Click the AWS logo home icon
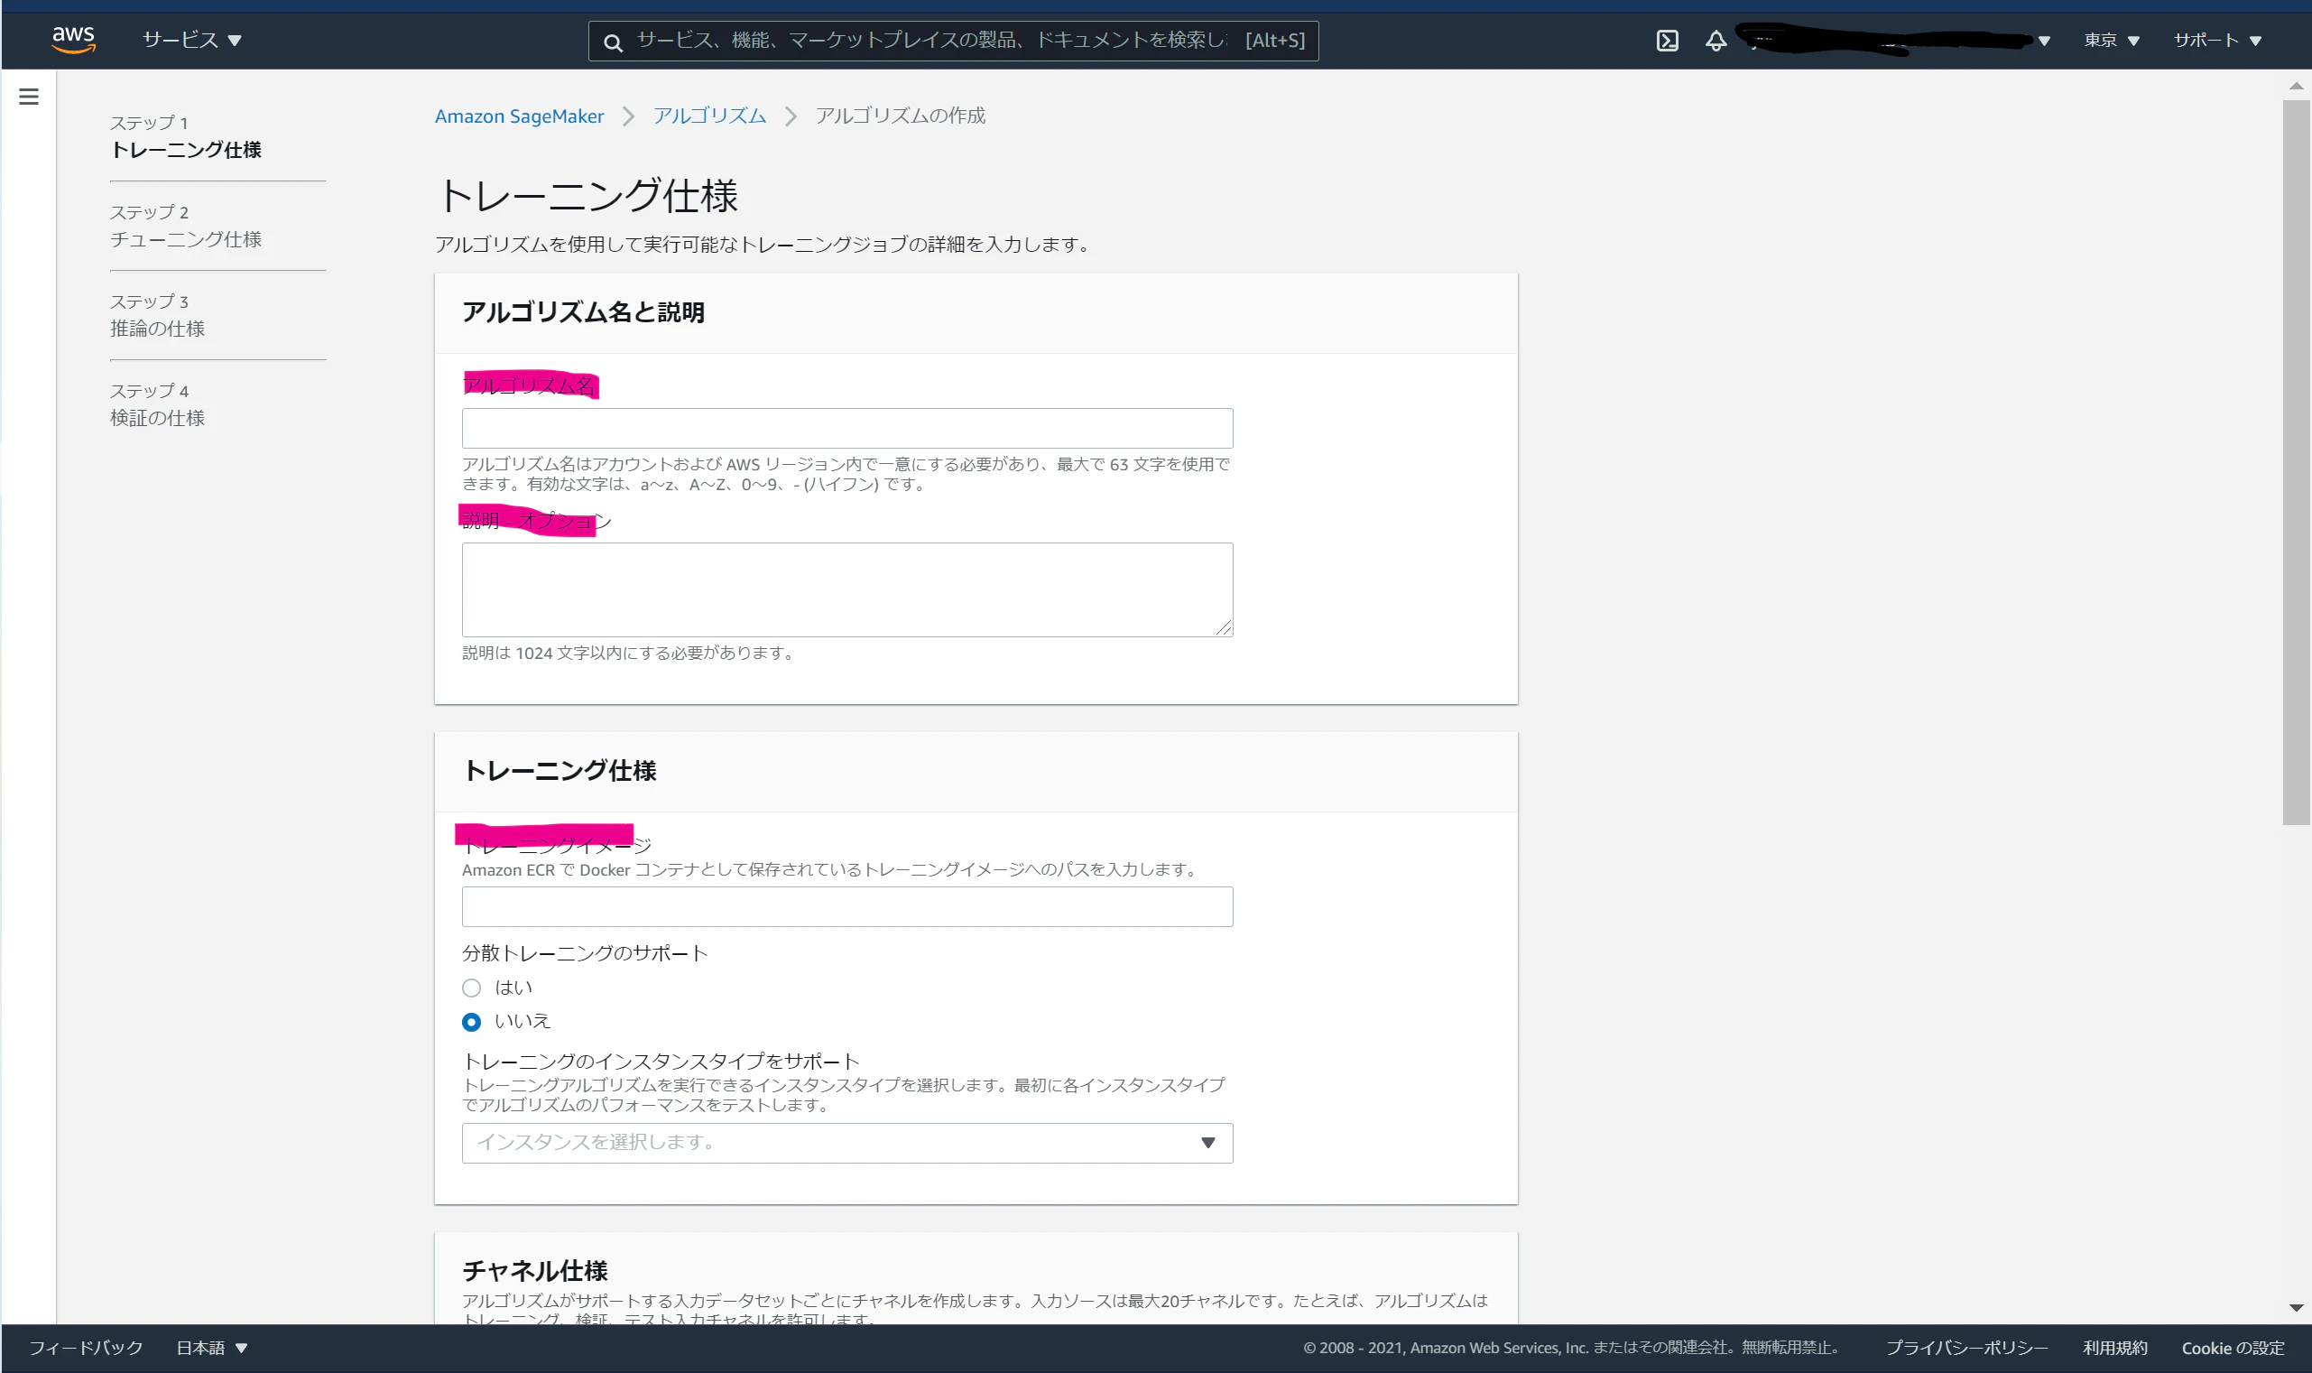2312x1373 pixels. click(x=73, y=39)
